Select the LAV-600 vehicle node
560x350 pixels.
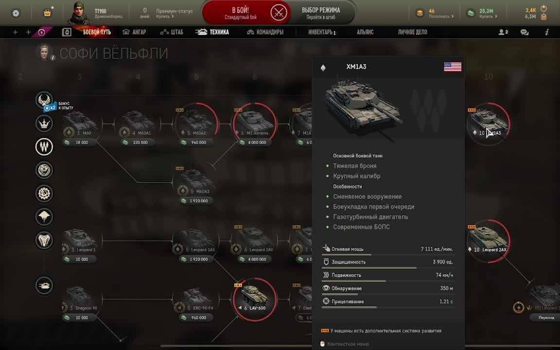(254, 299)
